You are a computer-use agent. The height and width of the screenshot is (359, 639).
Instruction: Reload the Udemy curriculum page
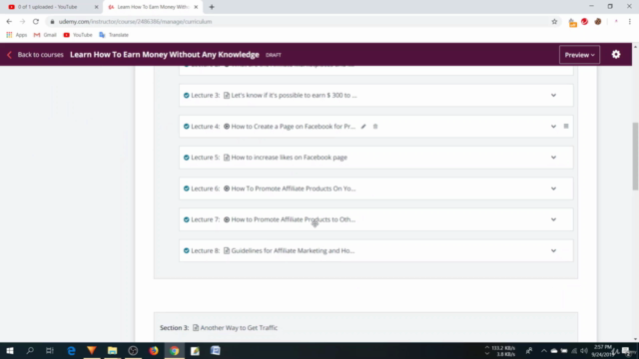[36, 22]
